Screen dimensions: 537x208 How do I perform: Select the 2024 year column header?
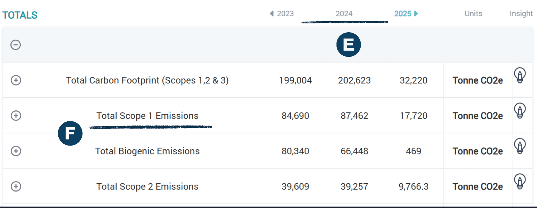344,13
